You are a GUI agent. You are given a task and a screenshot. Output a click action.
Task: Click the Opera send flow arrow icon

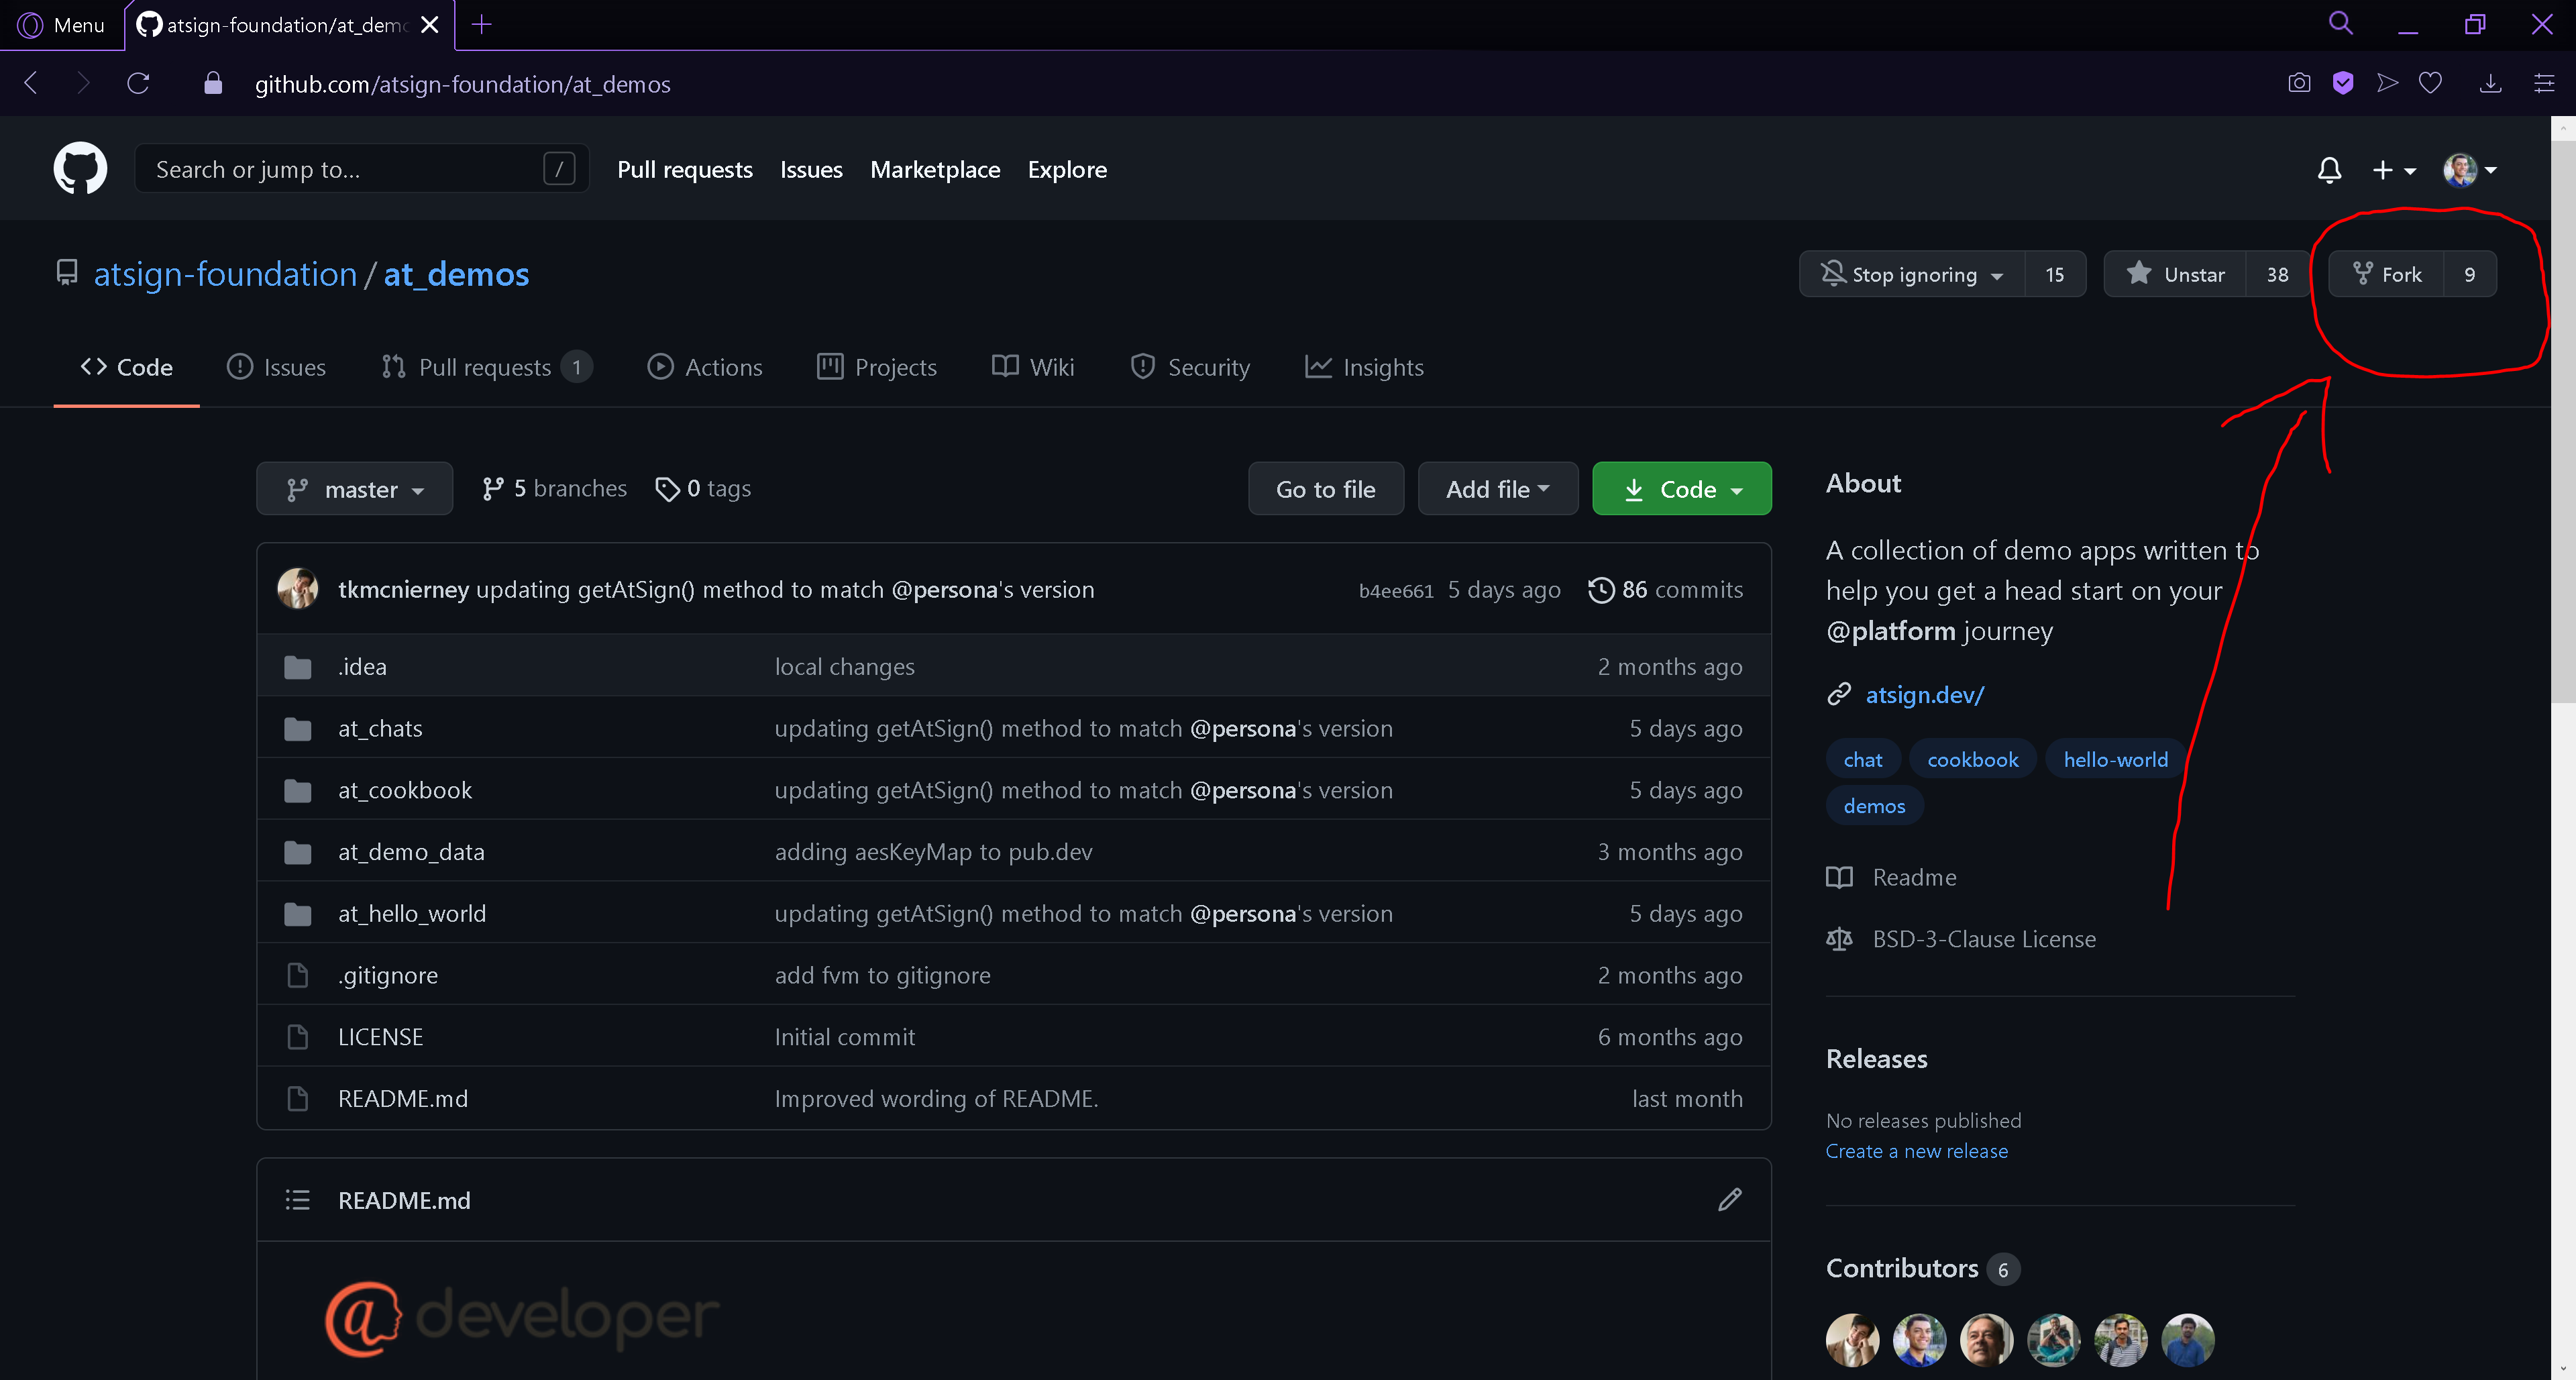pos(2387,83)
